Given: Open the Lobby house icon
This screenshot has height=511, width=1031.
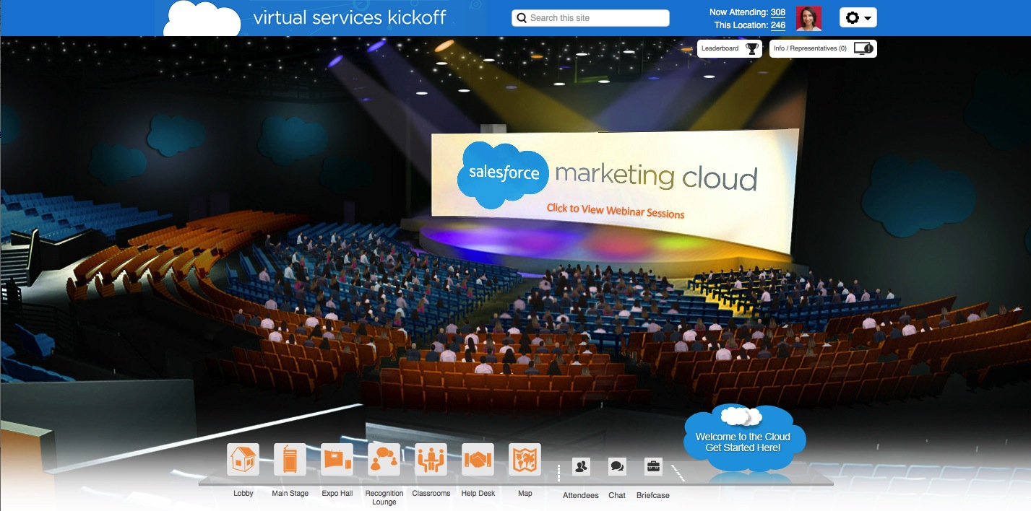Looking at the screenshot, I should tap(243, 460).
